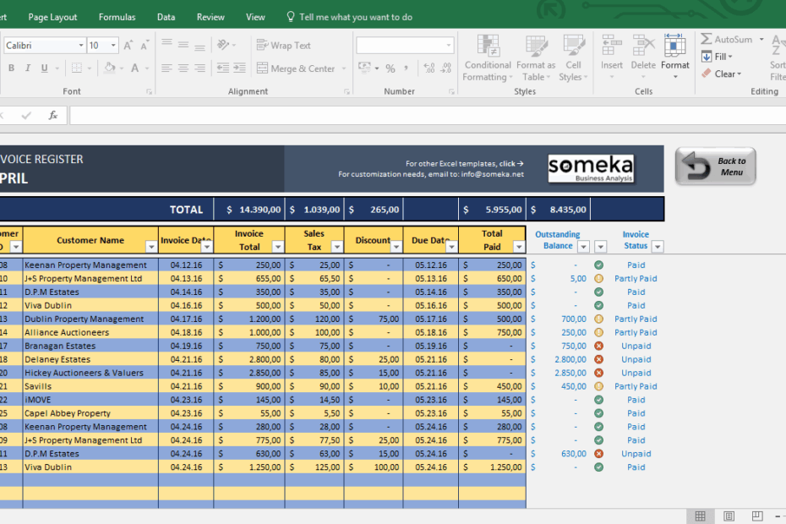The height and width of the screenshot is (524, 786).
Task: Switch to Page Layout view on status bar
Action: click(x=729, y=516)
